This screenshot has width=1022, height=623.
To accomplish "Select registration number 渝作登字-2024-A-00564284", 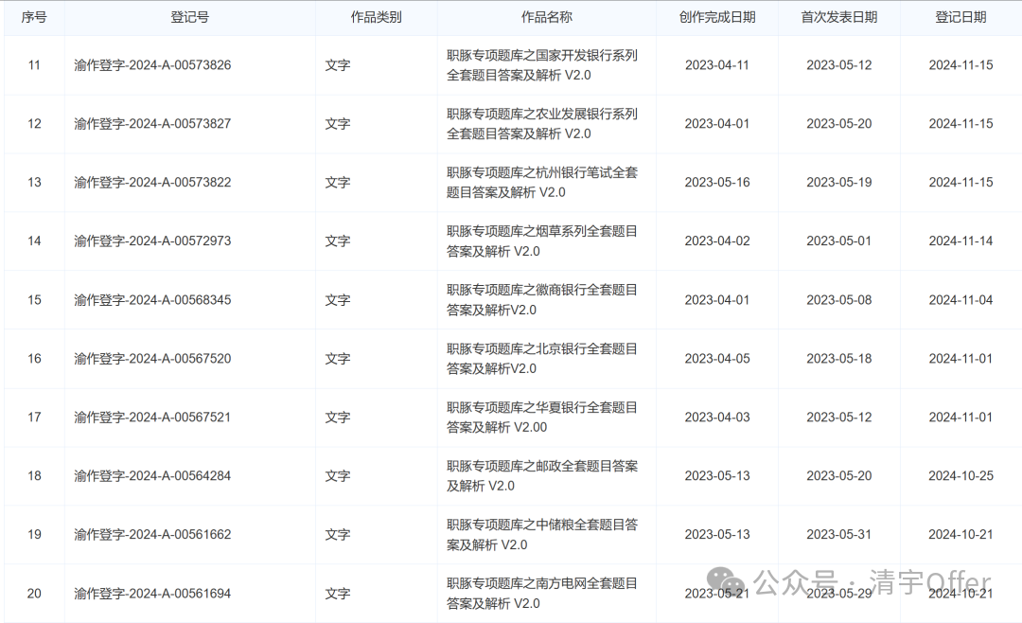I will point(152,476).
